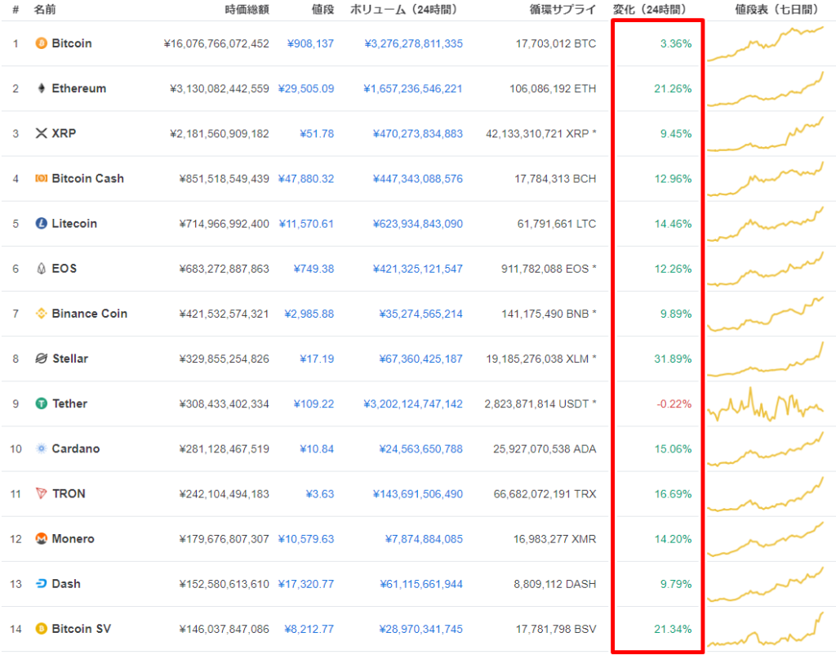
Task: Open the Binance Coin name link
Action: pos(90,314)
